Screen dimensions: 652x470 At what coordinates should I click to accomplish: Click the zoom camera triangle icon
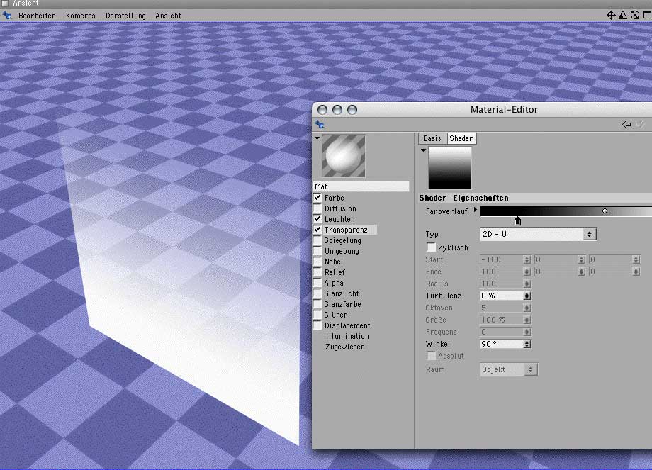623,16
